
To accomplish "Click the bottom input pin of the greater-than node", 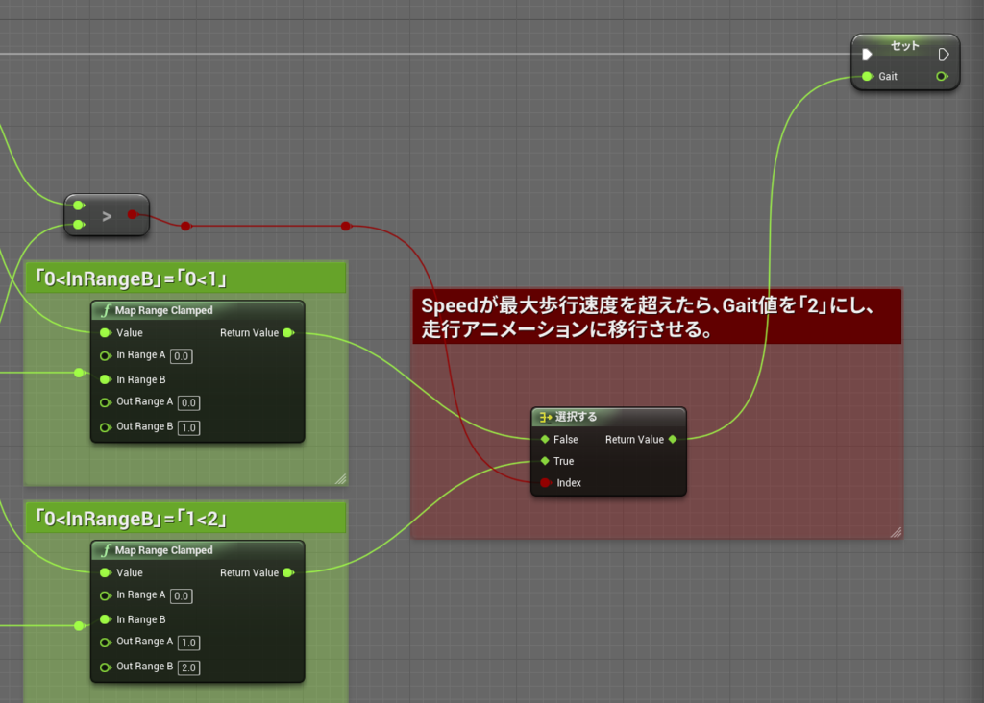I will pyautogui.click(x=79, y=225).
